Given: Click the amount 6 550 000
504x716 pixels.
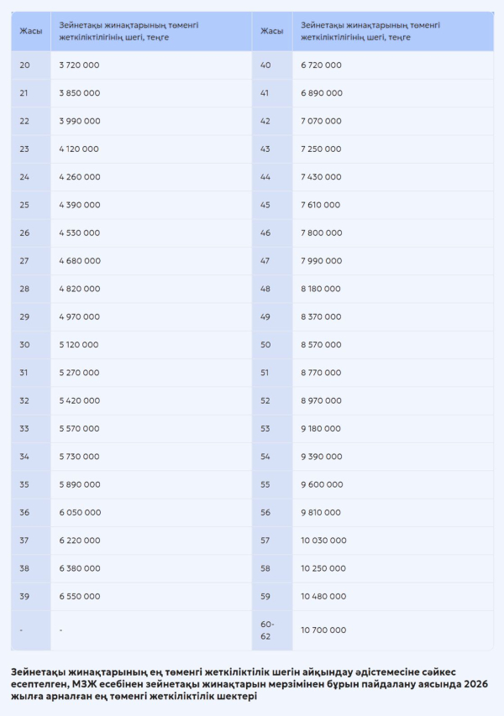Looking at the screenshot, I should coord(80,596).
